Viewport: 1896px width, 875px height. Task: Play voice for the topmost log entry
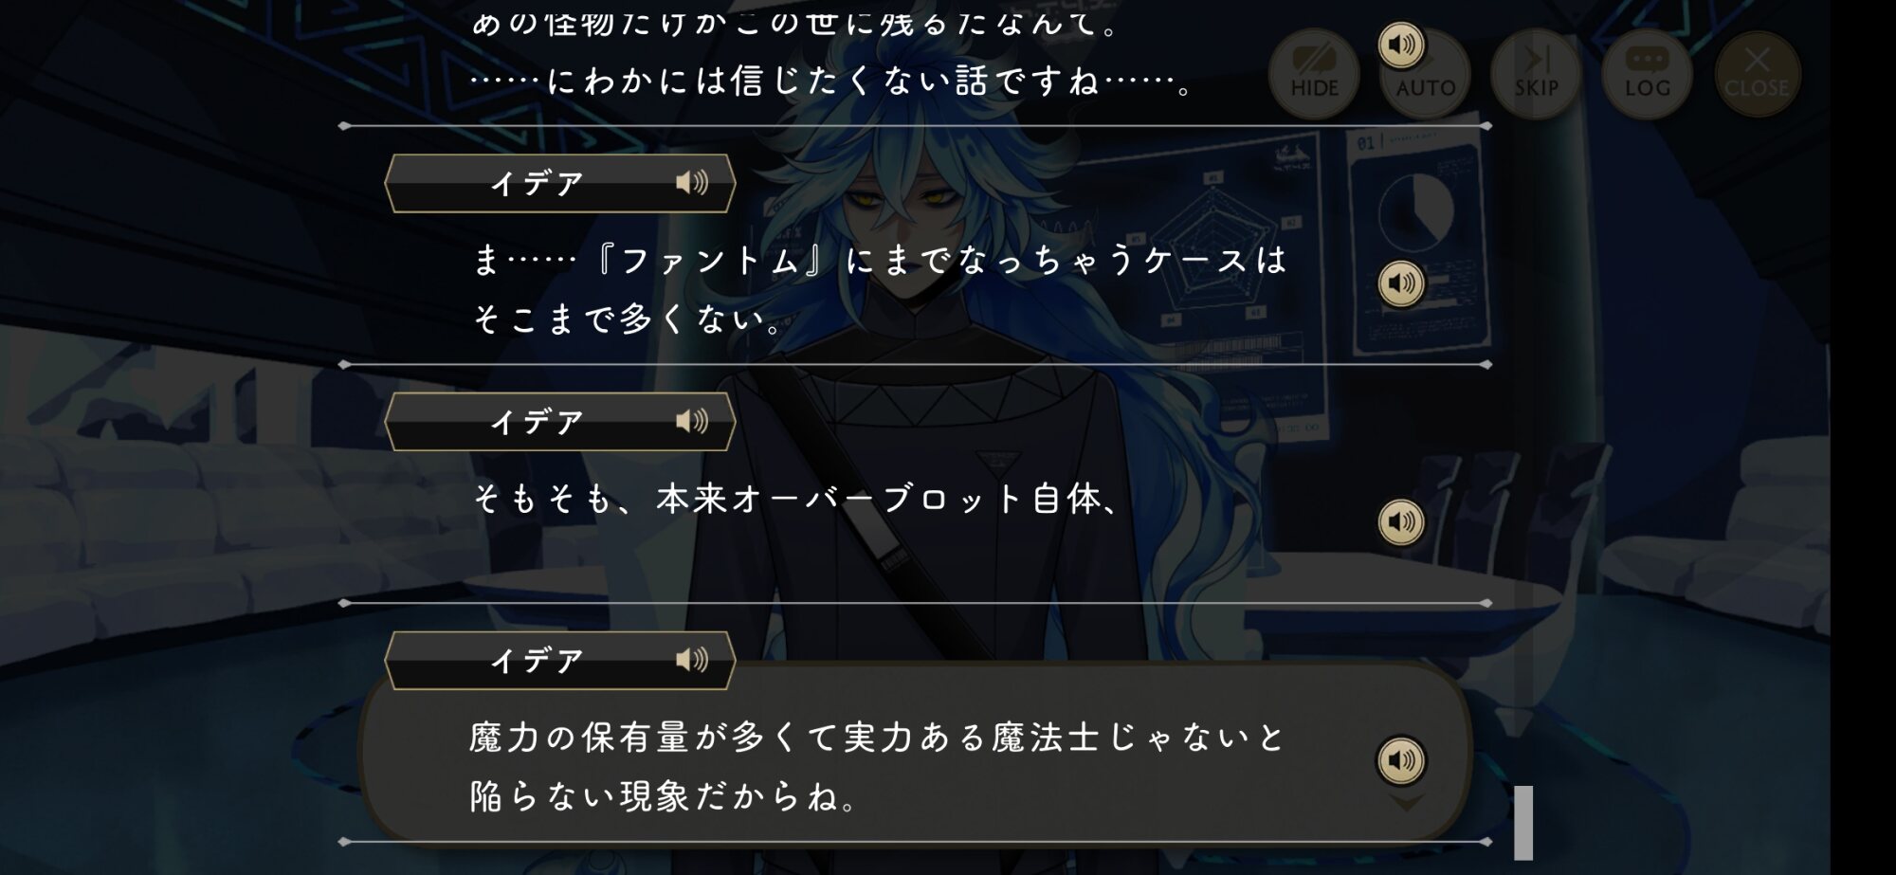(1401, 45)
